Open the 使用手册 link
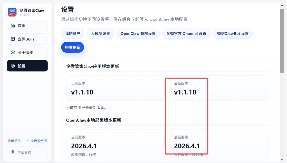This screenshot has width=287, height=163. (x=14, y=141)
